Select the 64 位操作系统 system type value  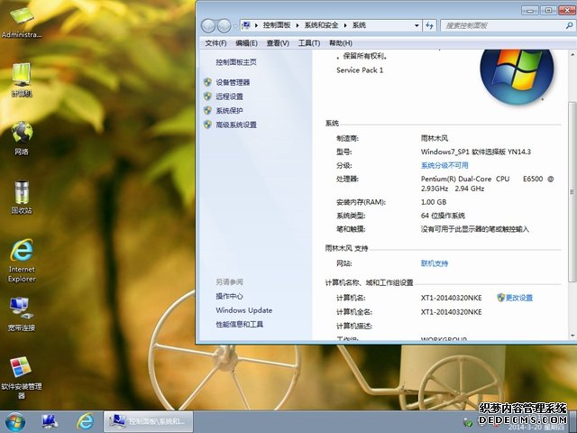(x=443, y=216)
